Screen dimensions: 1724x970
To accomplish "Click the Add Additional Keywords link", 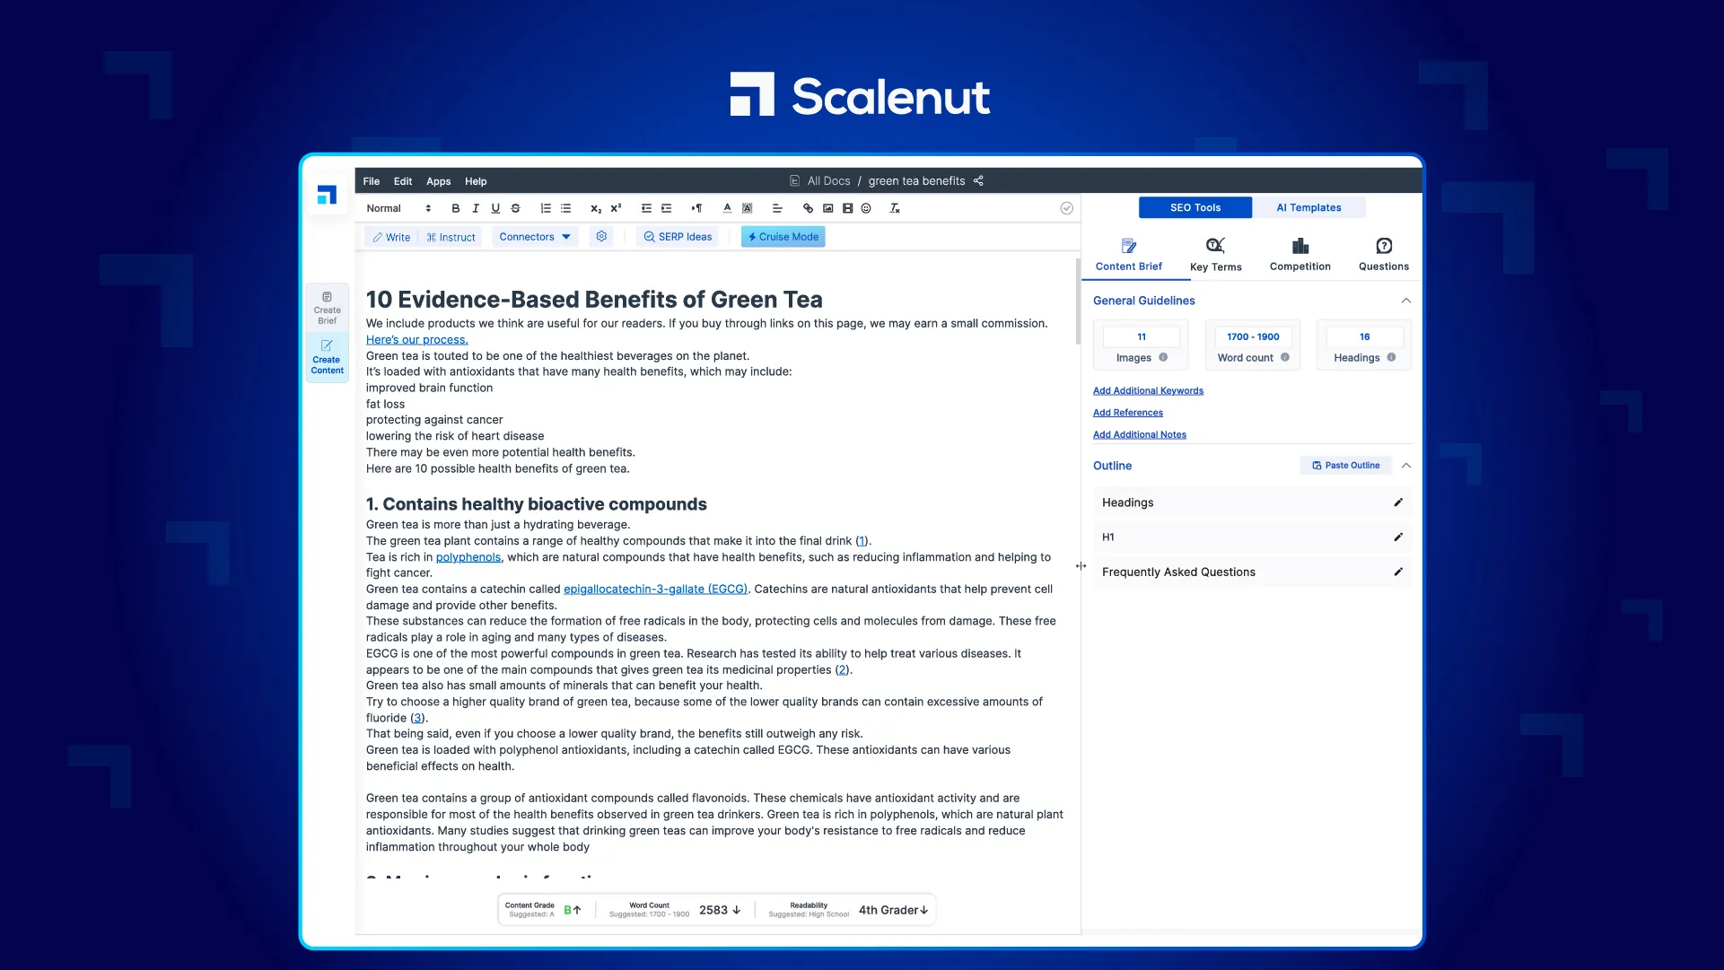I will [x=1148, y=391].
